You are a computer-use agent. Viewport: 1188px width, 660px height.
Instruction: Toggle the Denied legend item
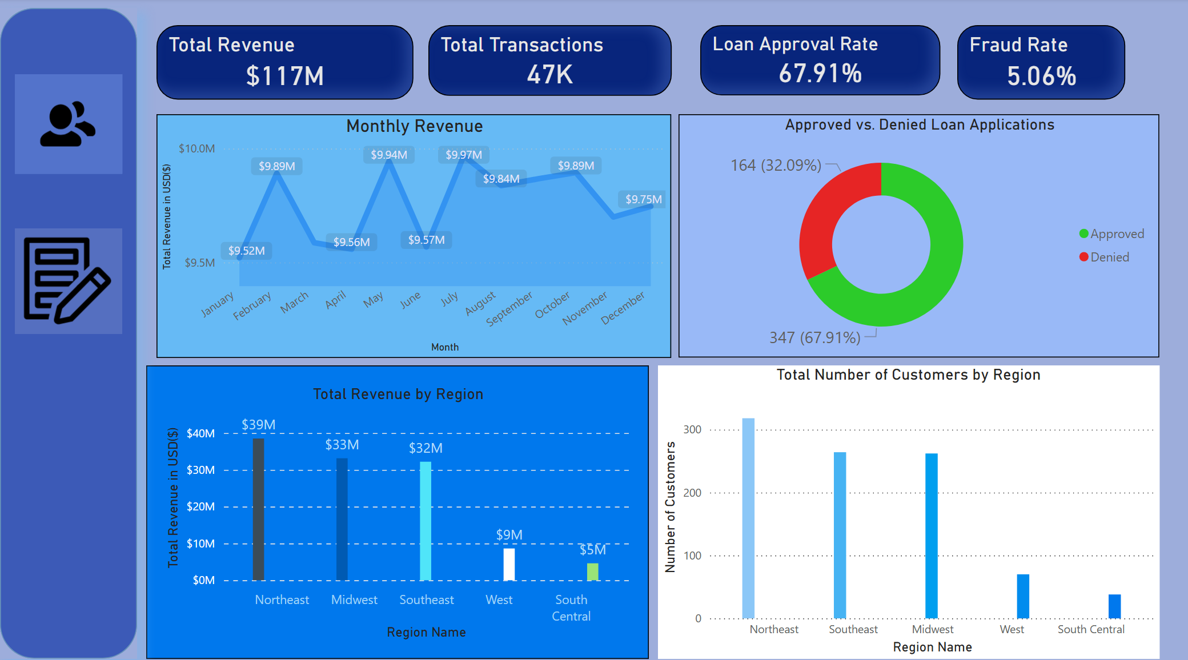pyautogui.click(x=1104, y=257)
